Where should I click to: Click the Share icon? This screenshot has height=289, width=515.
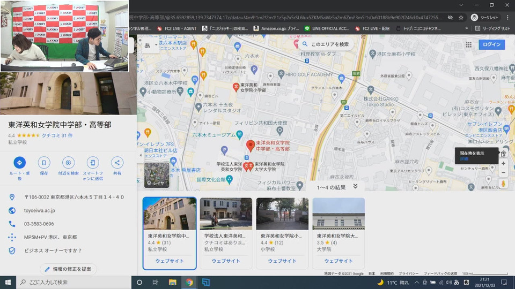(117, 163)
